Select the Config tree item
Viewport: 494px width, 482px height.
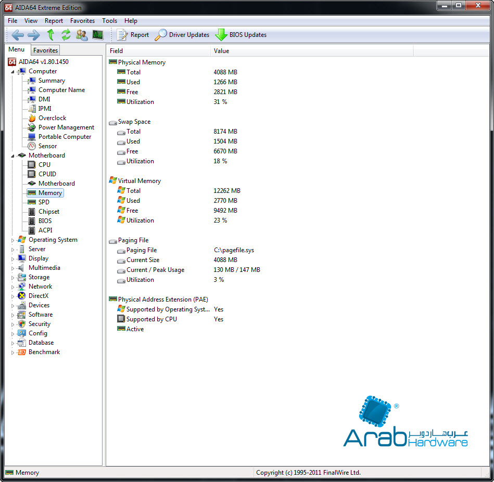pyautogui.click(x=38, y=333)
